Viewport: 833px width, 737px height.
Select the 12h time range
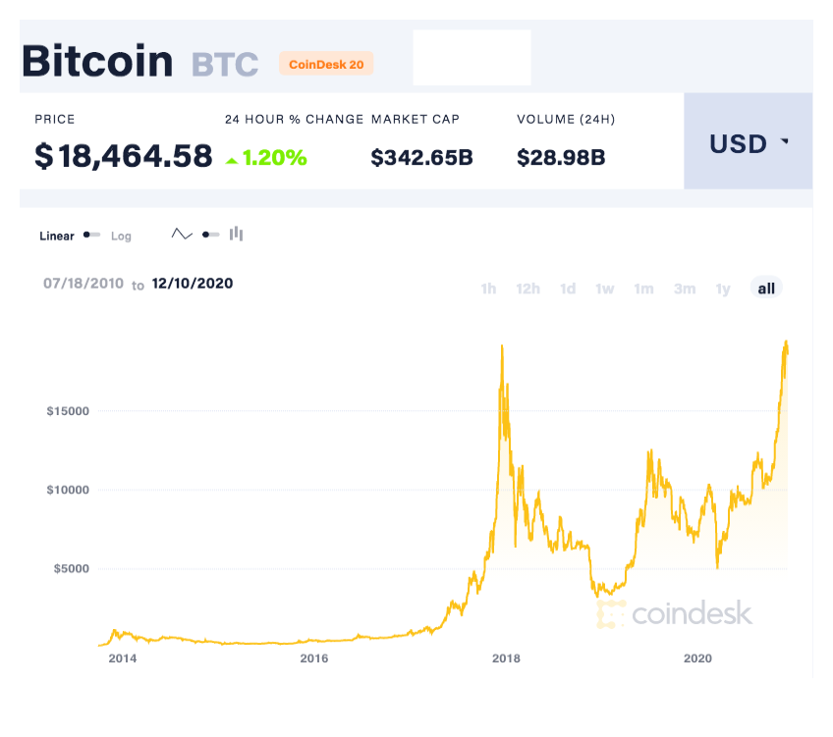[528, 289]
